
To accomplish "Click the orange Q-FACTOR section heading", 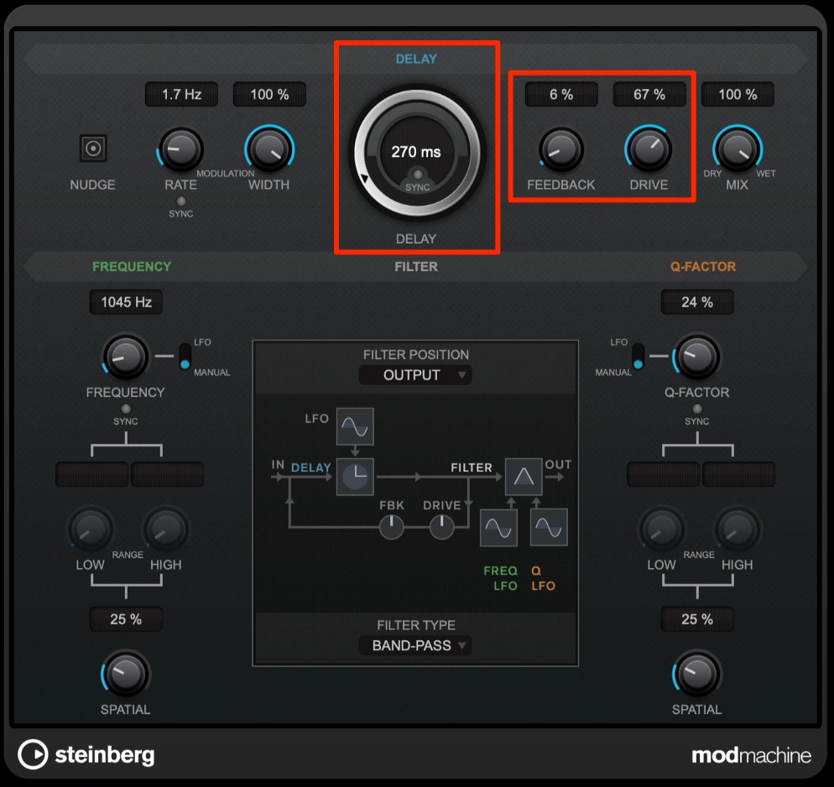I will 703,267.
